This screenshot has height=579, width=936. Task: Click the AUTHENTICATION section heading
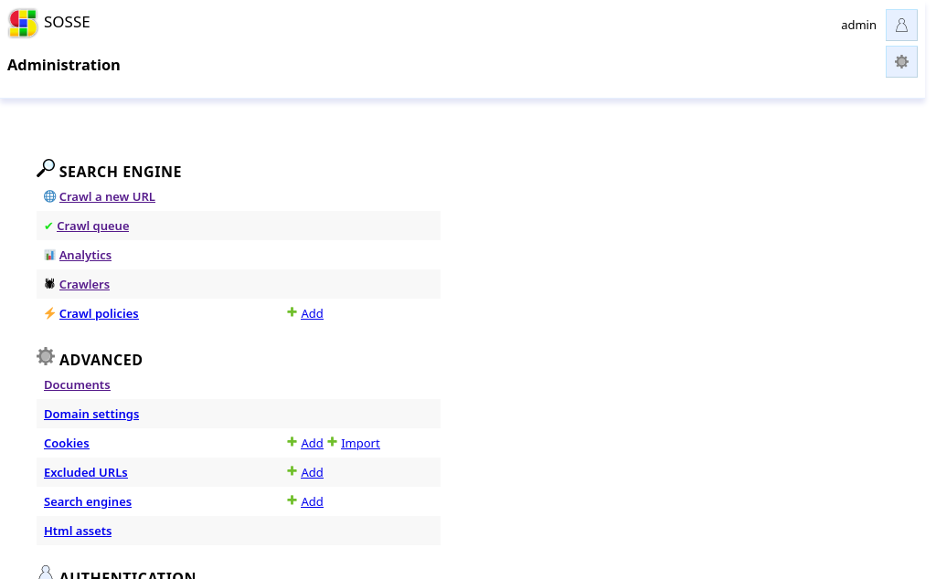tap(128, 574)
